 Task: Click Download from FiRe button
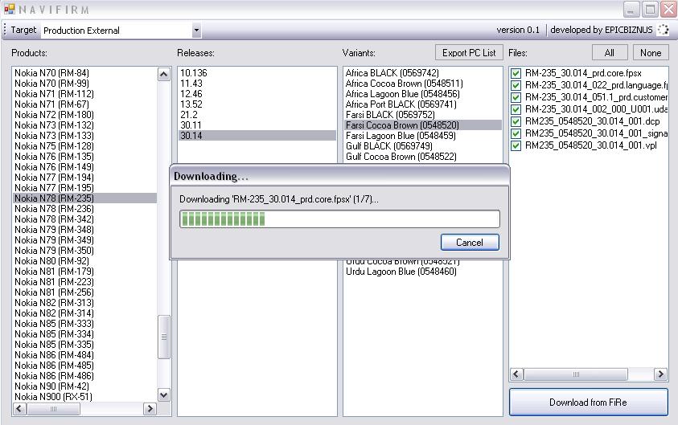click(x=588, y=403)
